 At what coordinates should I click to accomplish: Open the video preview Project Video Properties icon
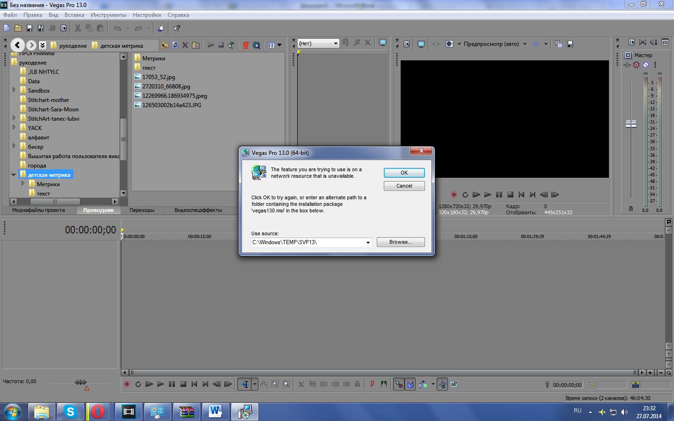tap(406, 44)
